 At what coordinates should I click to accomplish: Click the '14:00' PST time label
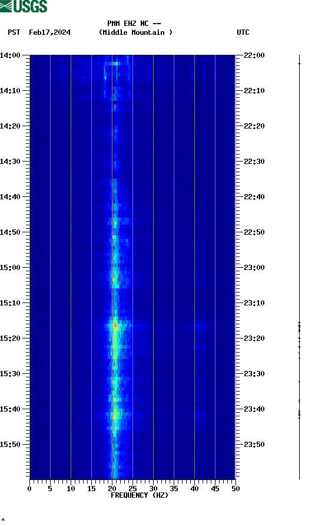click(x=10, y=55)
